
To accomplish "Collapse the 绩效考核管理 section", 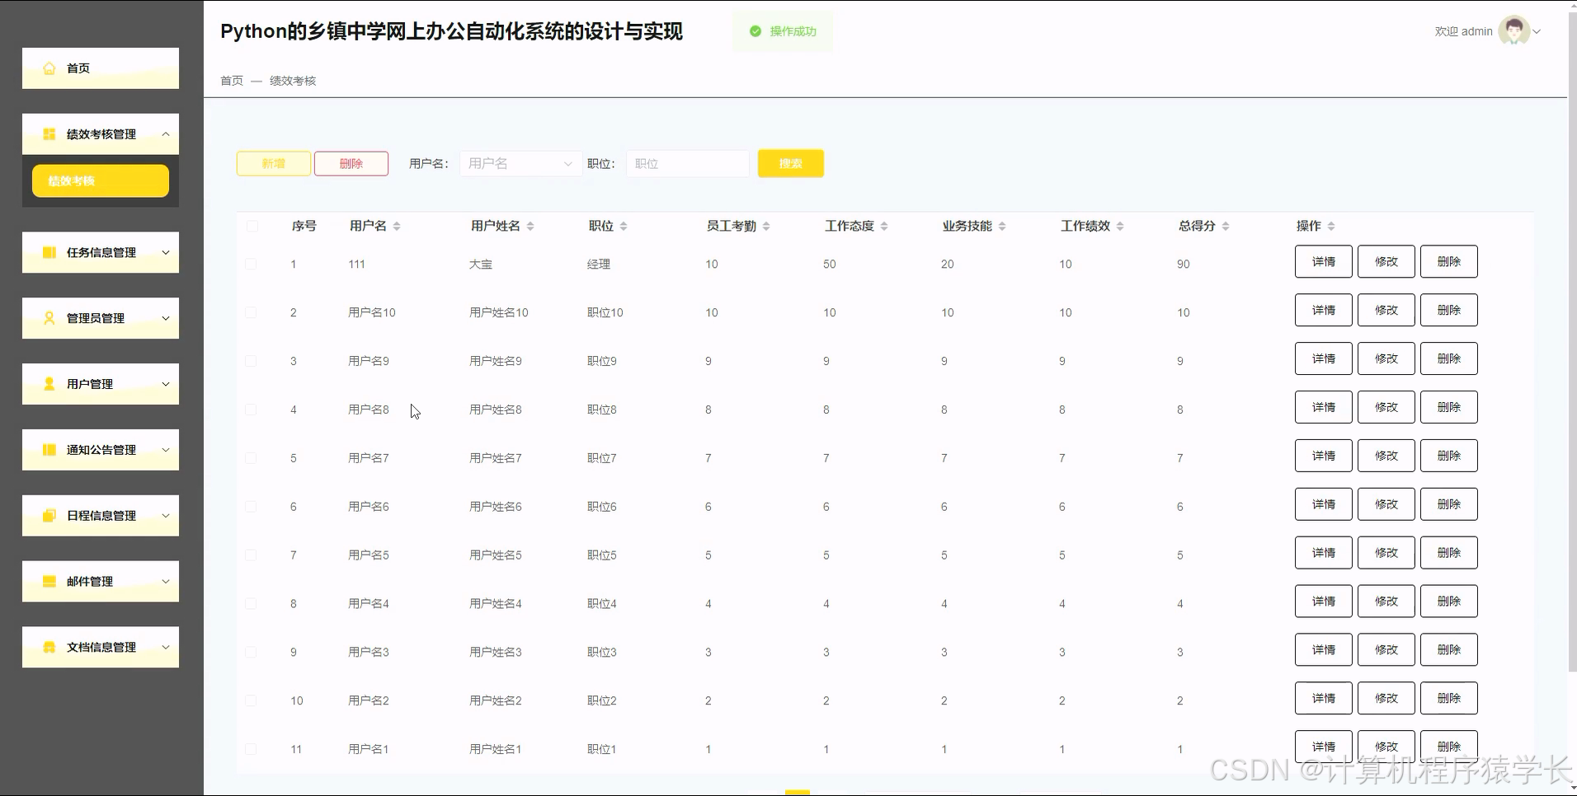I will pyautogui.click(x=167, y=133).
